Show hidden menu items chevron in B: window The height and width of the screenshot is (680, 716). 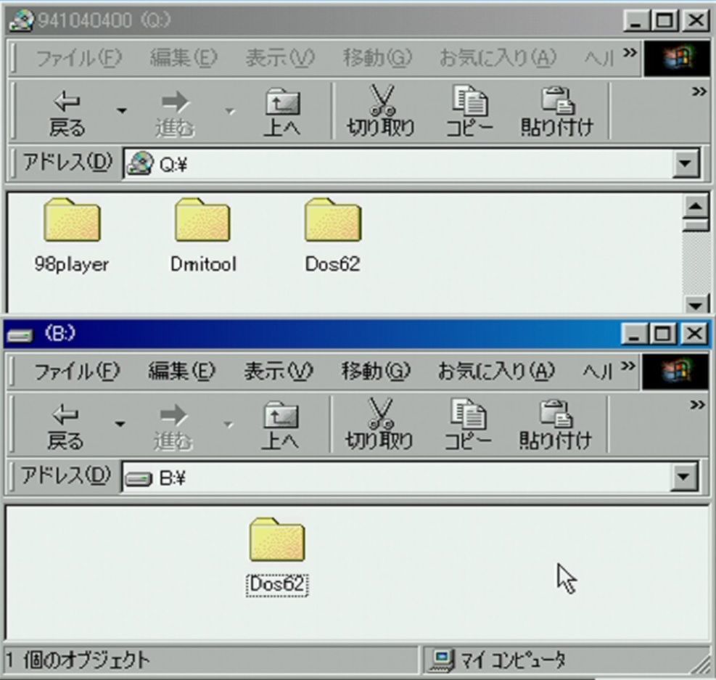628,366
